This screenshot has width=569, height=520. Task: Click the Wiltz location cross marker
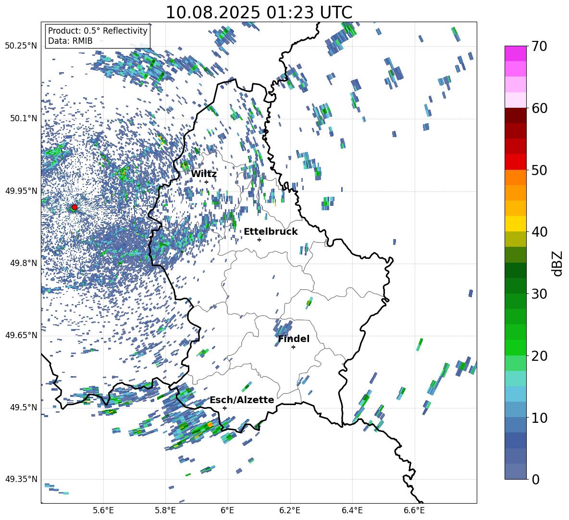[207, 182]
